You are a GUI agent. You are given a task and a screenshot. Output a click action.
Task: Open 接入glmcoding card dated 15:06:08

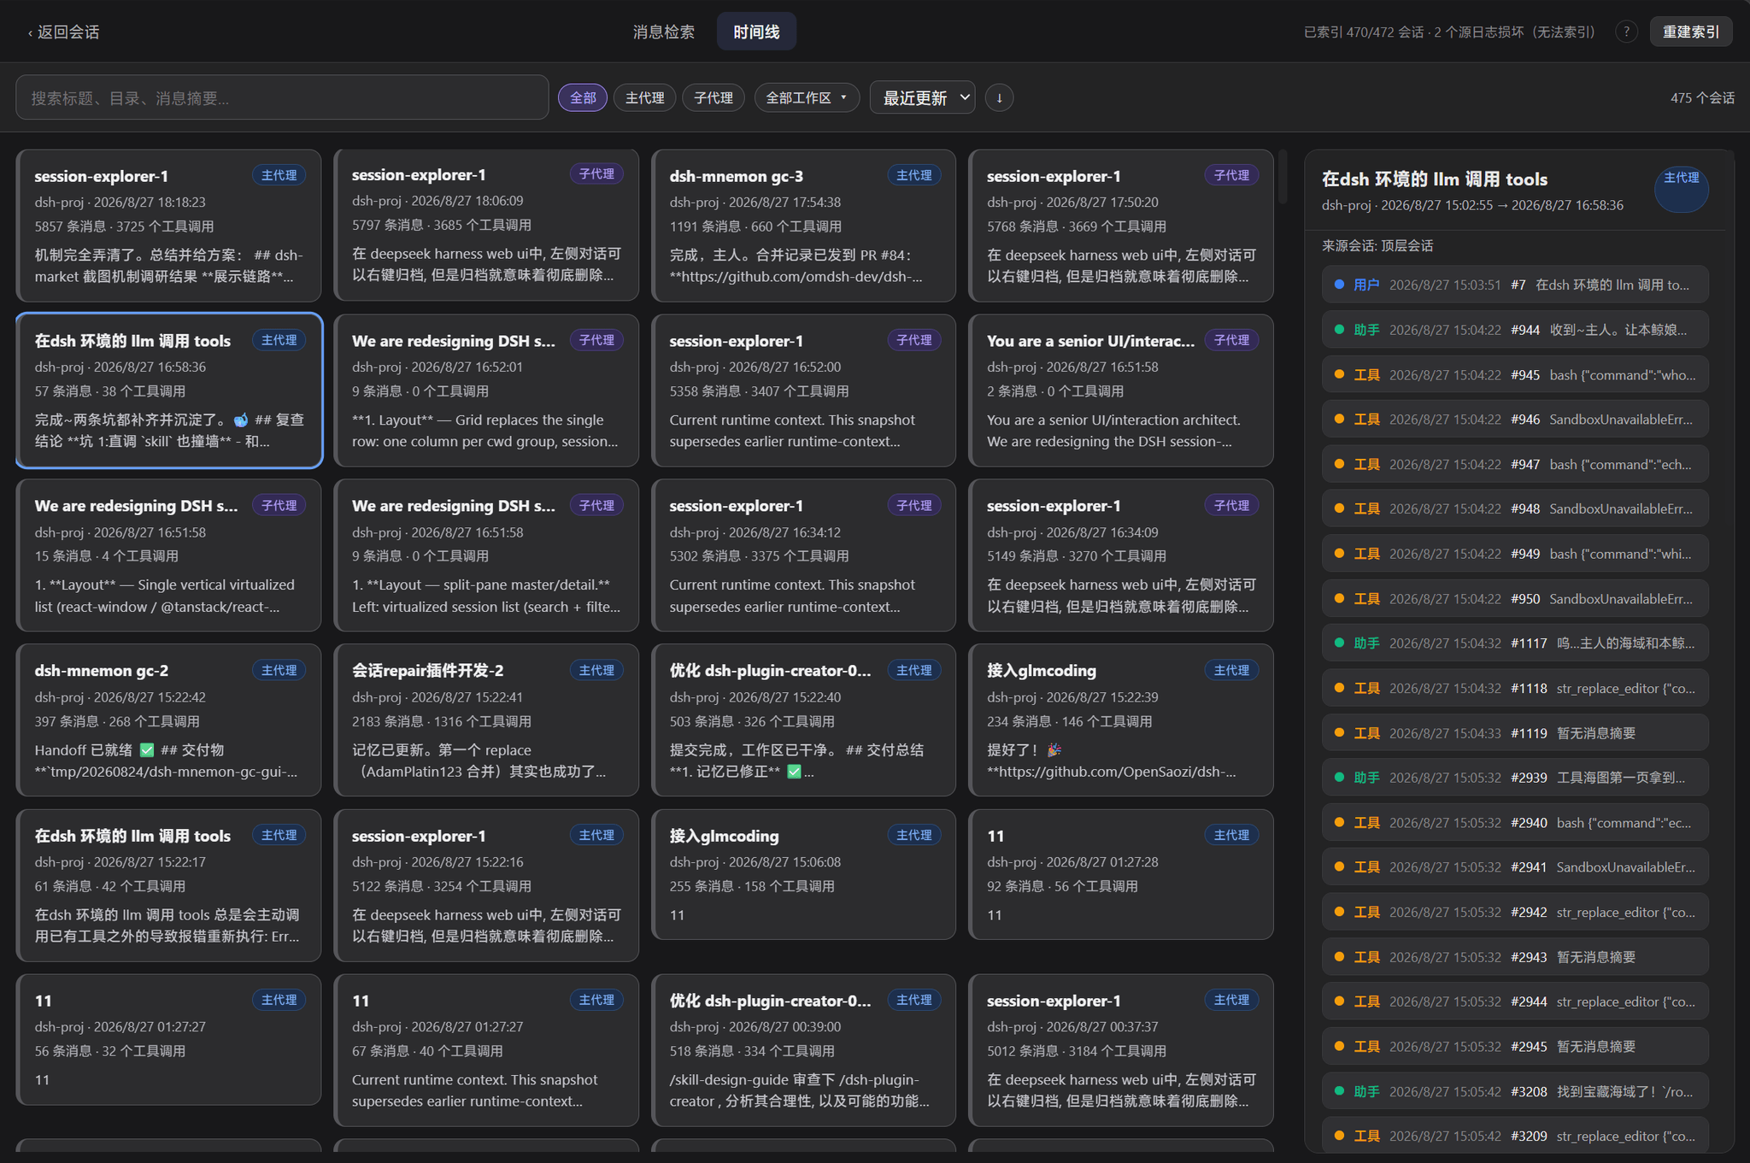[x=803, y=874]
